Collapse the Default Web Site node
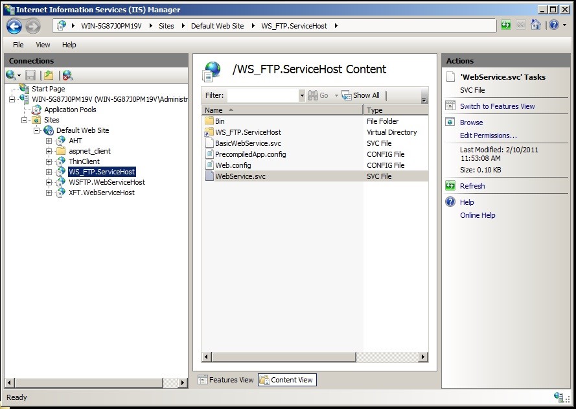 pos(37,130)
